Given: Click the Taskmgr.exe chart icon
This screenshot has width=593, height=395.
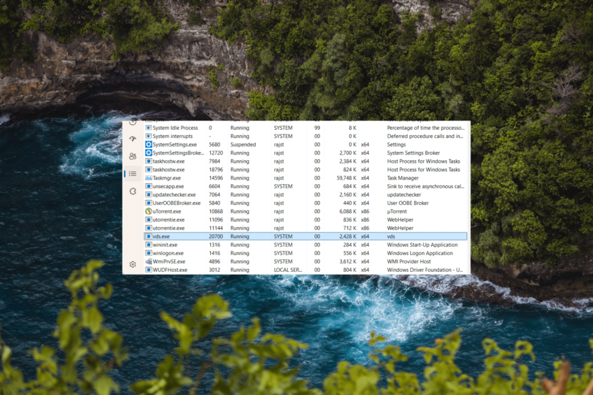Looking at the screenshot, I should 149,178.
